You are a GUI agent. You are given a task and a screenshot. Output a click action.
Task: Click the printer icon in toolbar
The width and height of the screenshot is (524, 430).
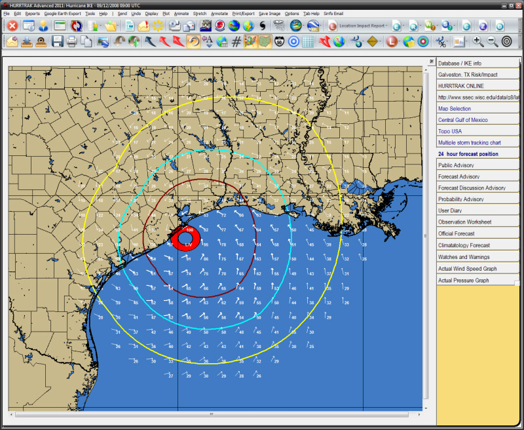pos(71,42)
